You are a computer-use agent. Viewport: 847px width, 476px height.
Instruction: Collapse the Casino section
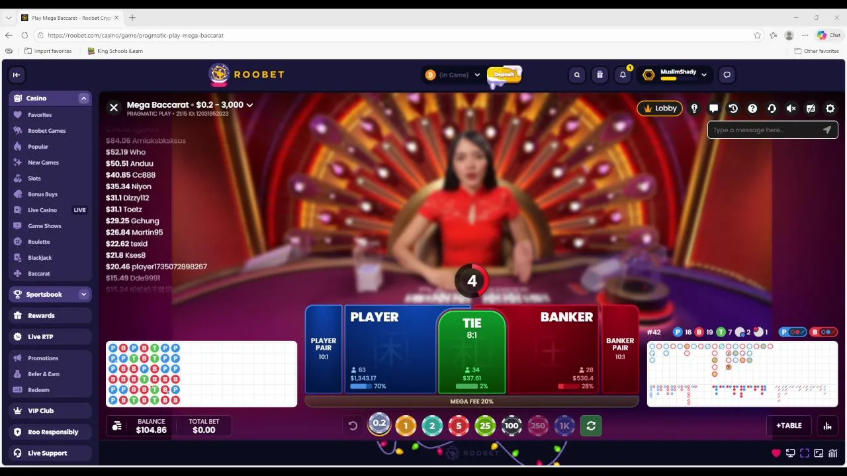pyautogui.click(x=83, y=99)
